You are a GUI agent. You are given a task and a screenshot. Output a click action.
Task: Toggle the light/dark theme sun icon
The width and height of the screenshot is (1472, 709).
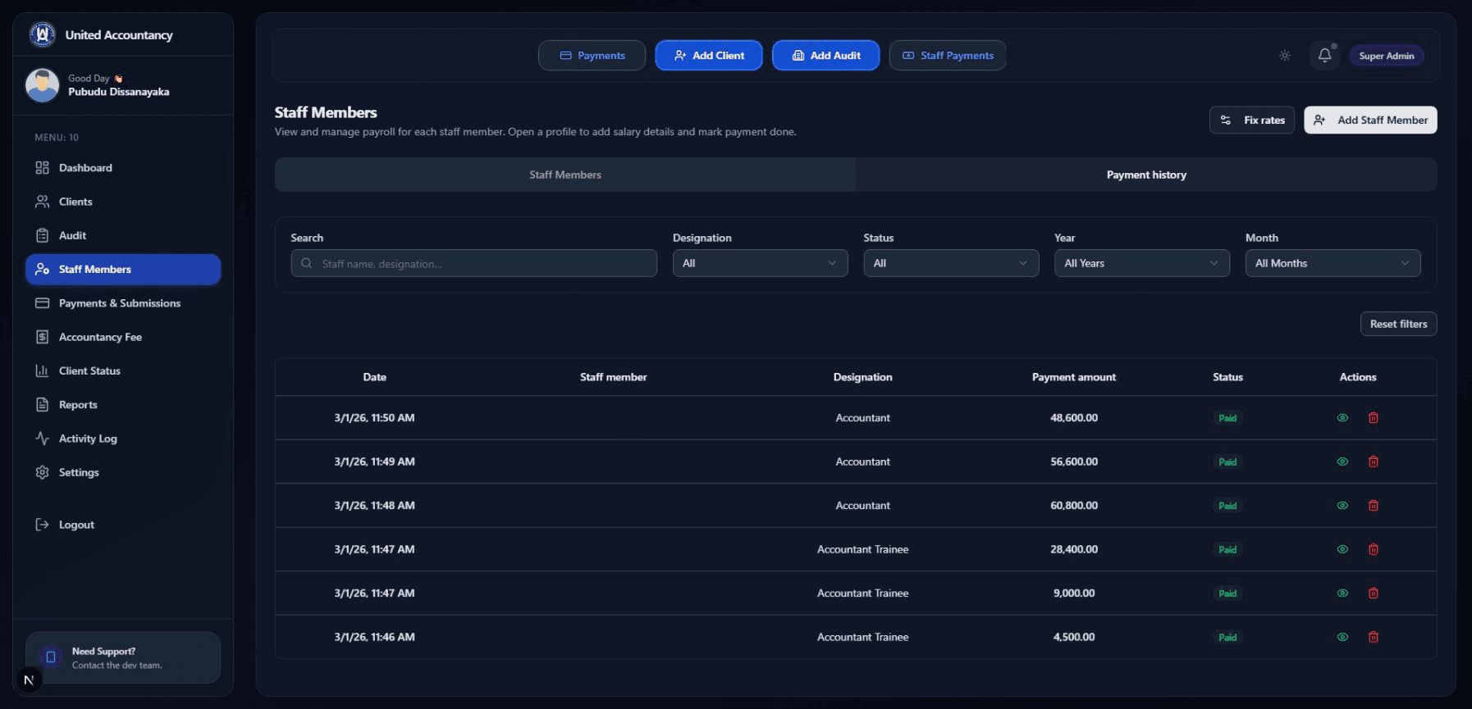tap(1285, 56)
